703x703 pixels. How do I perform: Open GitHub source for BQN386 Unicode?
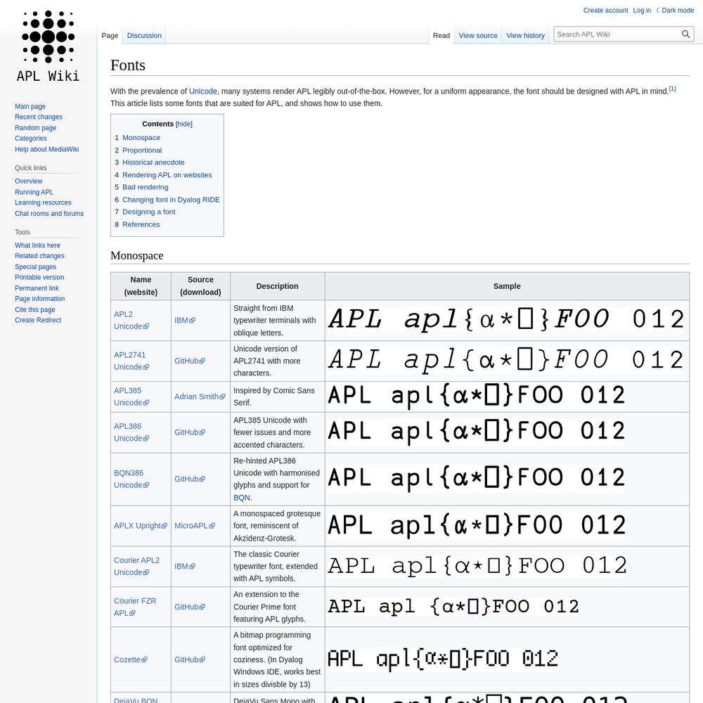pyautogui.click(x=190, y=479)
